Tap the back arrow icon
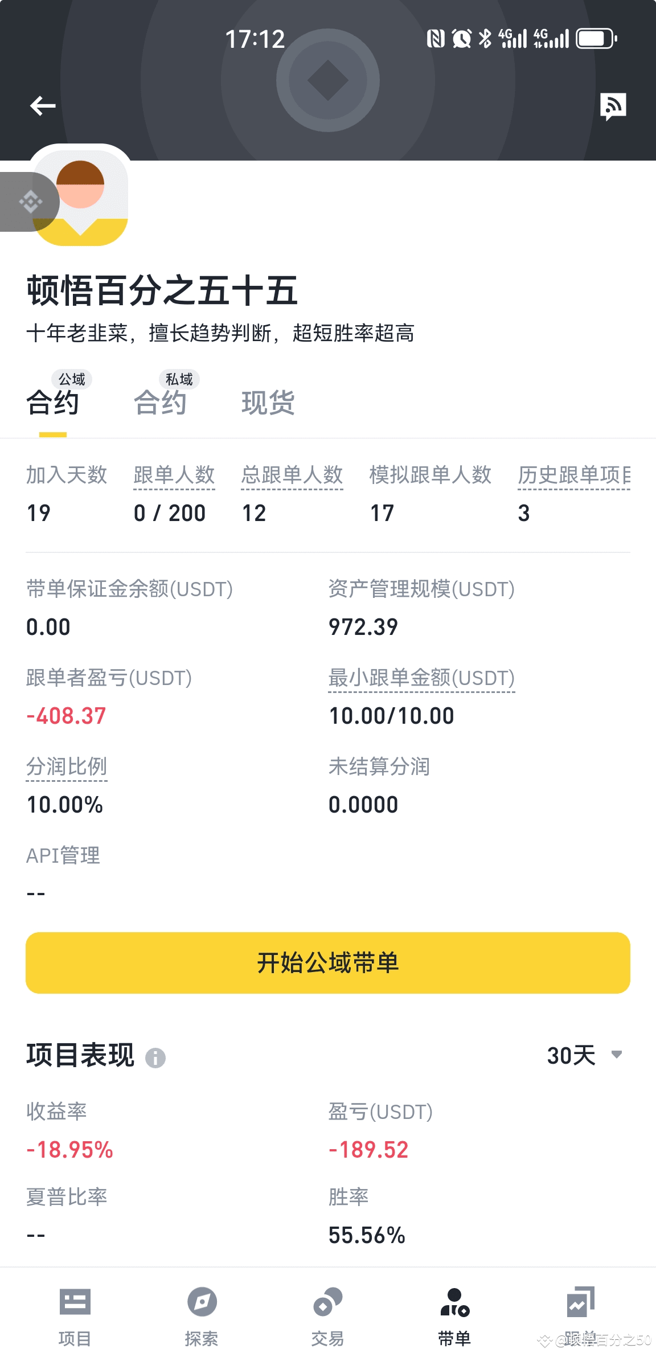The image size is (656, 1353). (x=43, y=106)
